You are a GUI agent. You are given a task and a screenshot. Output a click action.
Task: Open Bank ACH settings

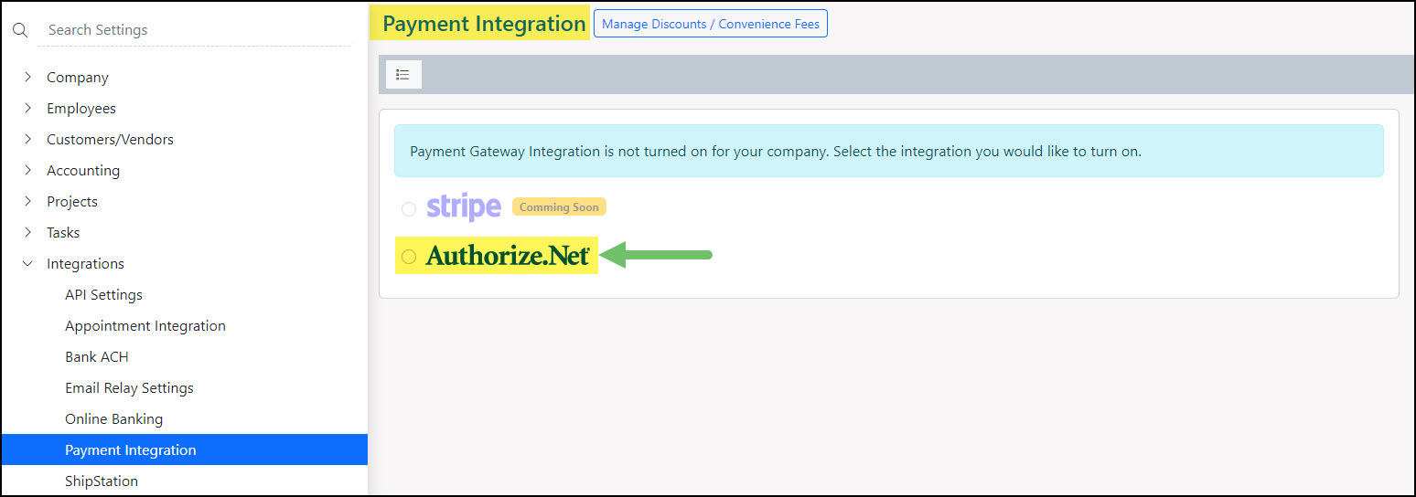tap(97, 357)
